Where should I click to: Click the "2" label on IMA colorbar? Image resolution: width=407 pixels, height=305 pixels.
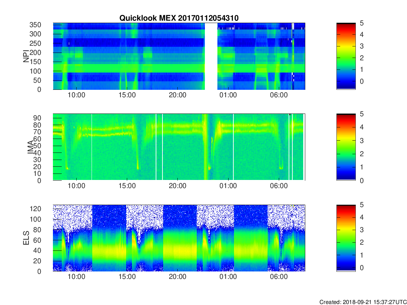(361, 154)
